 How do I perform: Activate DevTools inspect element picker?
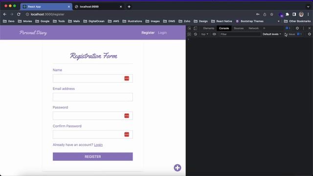pos(189,28)
